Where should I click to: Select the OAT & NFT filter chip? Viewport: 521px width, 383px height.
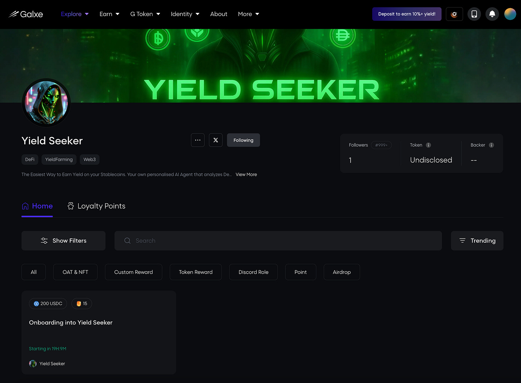tap(76, 272)
